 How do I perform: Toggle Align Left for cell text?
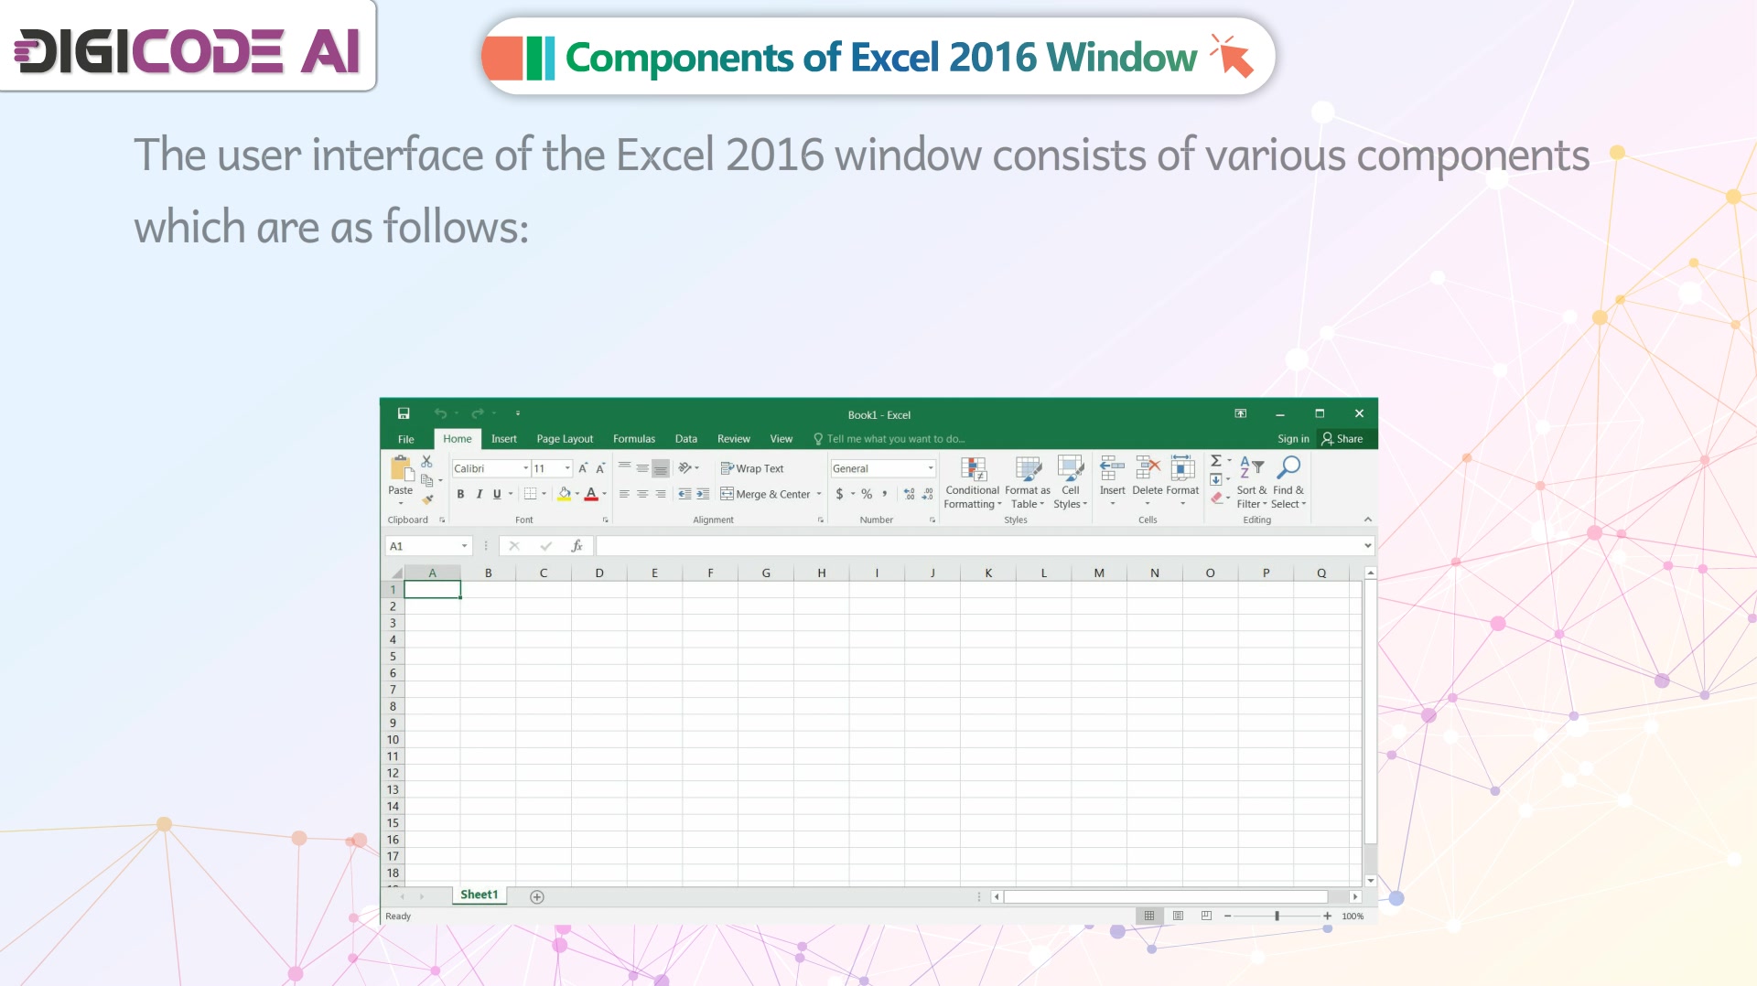click(x=624, y=494)
